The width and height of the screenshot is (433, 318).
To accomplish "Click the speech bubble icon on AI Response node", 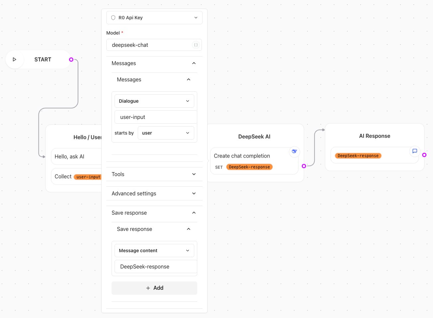I will pos(415,151).
